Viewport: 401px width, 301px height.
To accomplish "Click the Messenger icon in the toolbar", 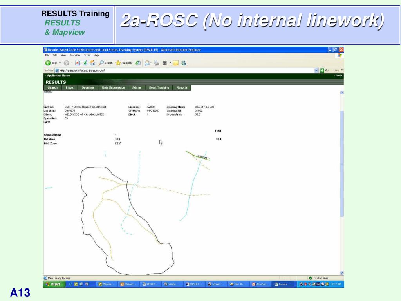I will [183, 63].
